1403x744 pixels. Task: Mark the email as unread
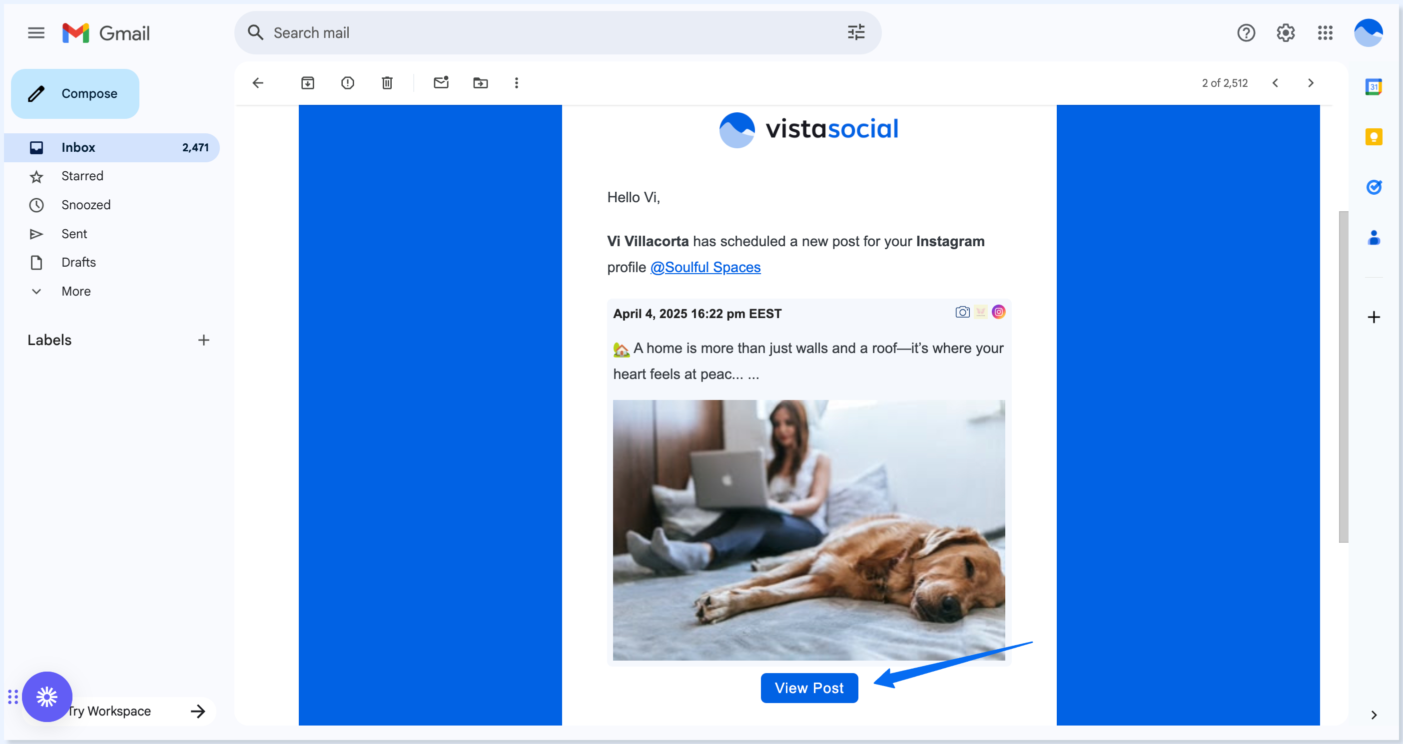point(441,82)
